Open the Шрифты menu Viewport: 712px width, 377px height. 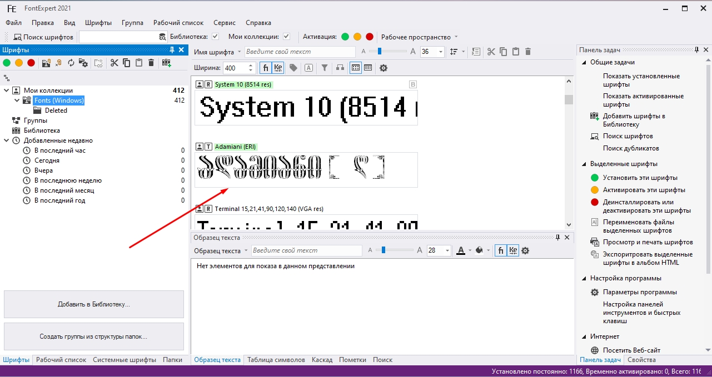pyautogui.click(x=98, y=23)
